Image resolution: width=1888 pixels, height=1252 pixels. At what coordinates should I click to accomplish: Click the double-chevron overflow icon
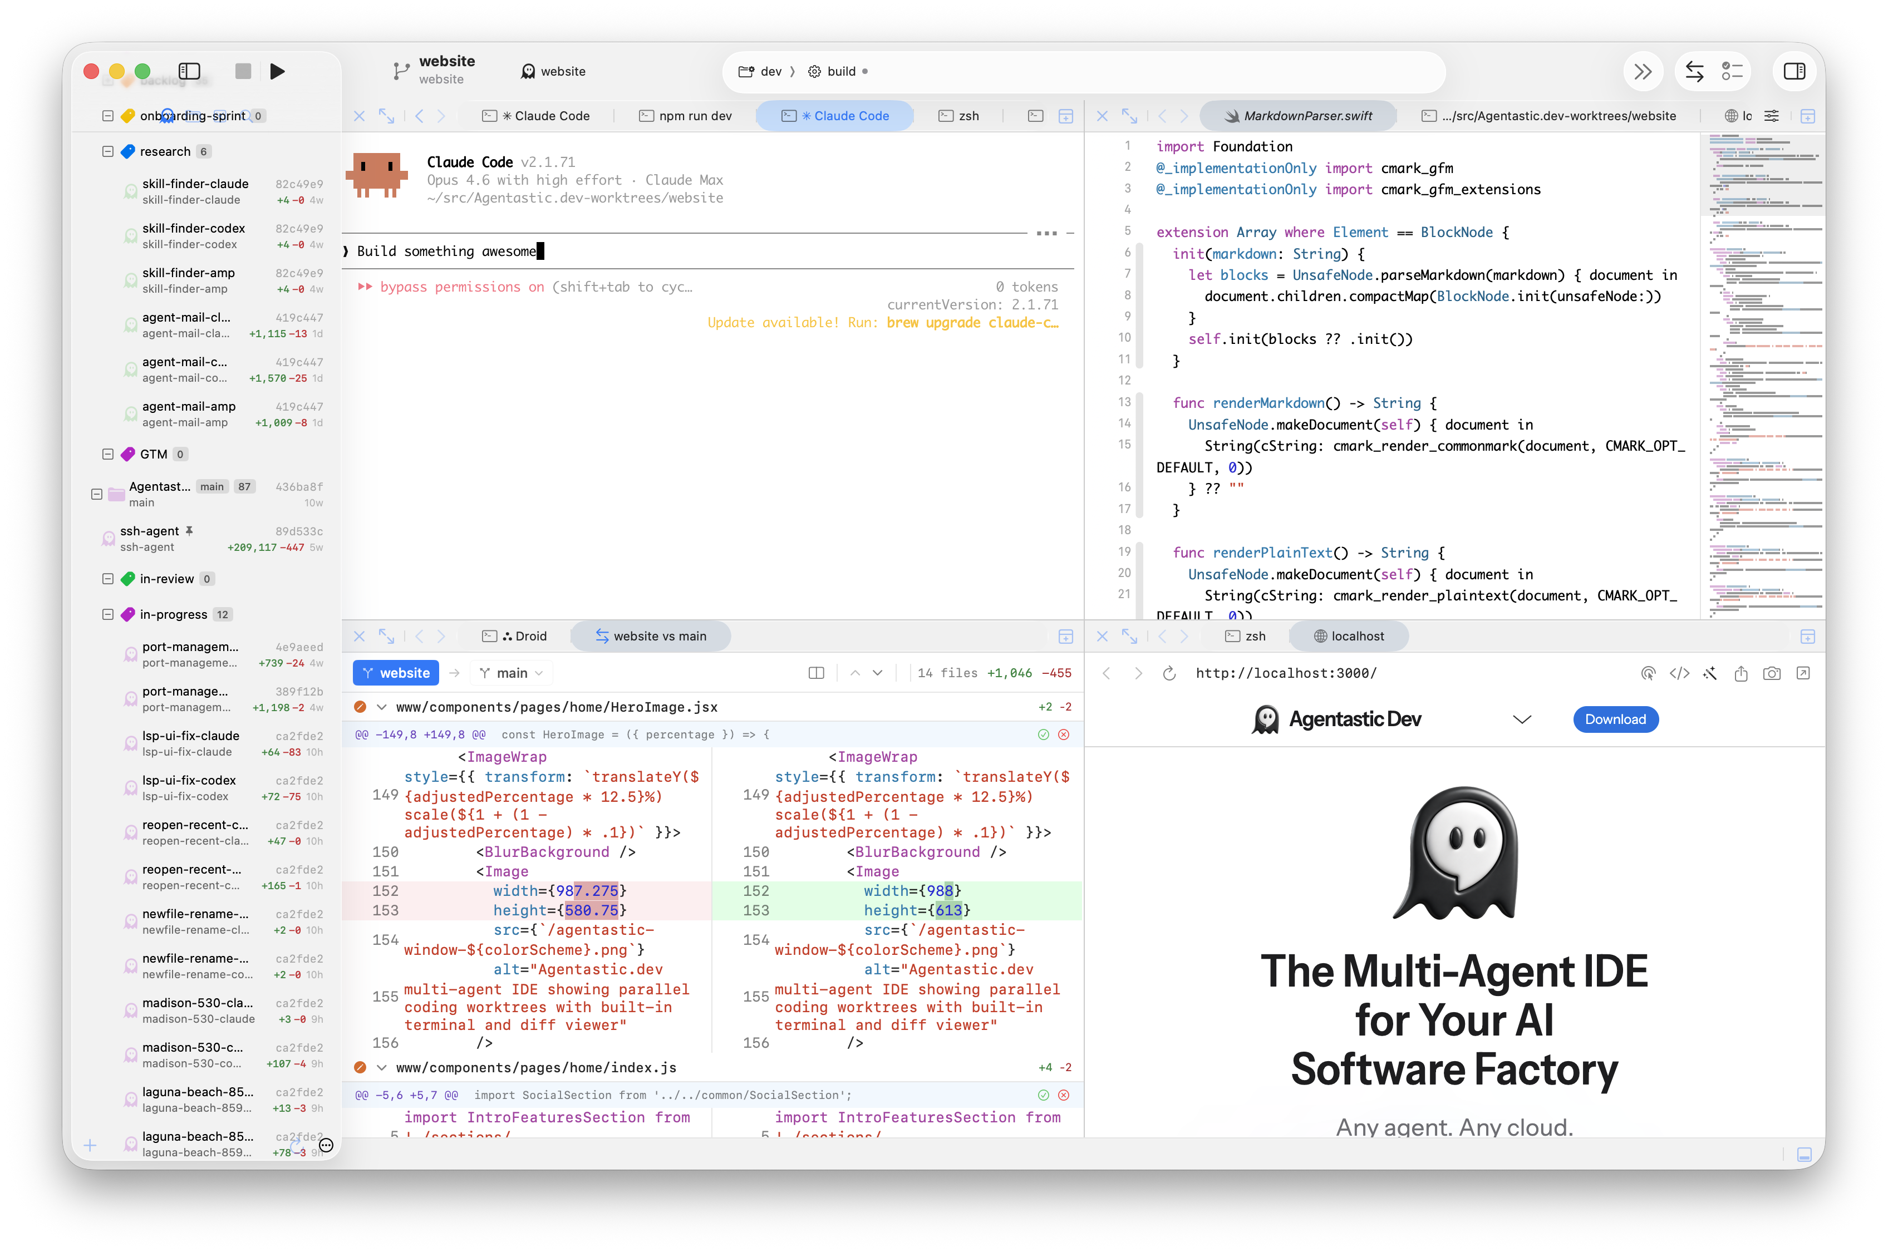tap(1642, 71)
